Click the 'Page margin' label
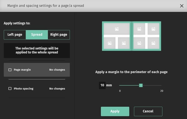The width and height of the screenshot is (187, 119). point(22,70)
